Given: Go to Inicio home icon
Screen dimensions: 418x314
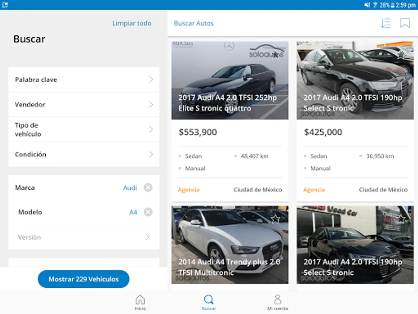Looking at the screenshot, I should [140, 302].
